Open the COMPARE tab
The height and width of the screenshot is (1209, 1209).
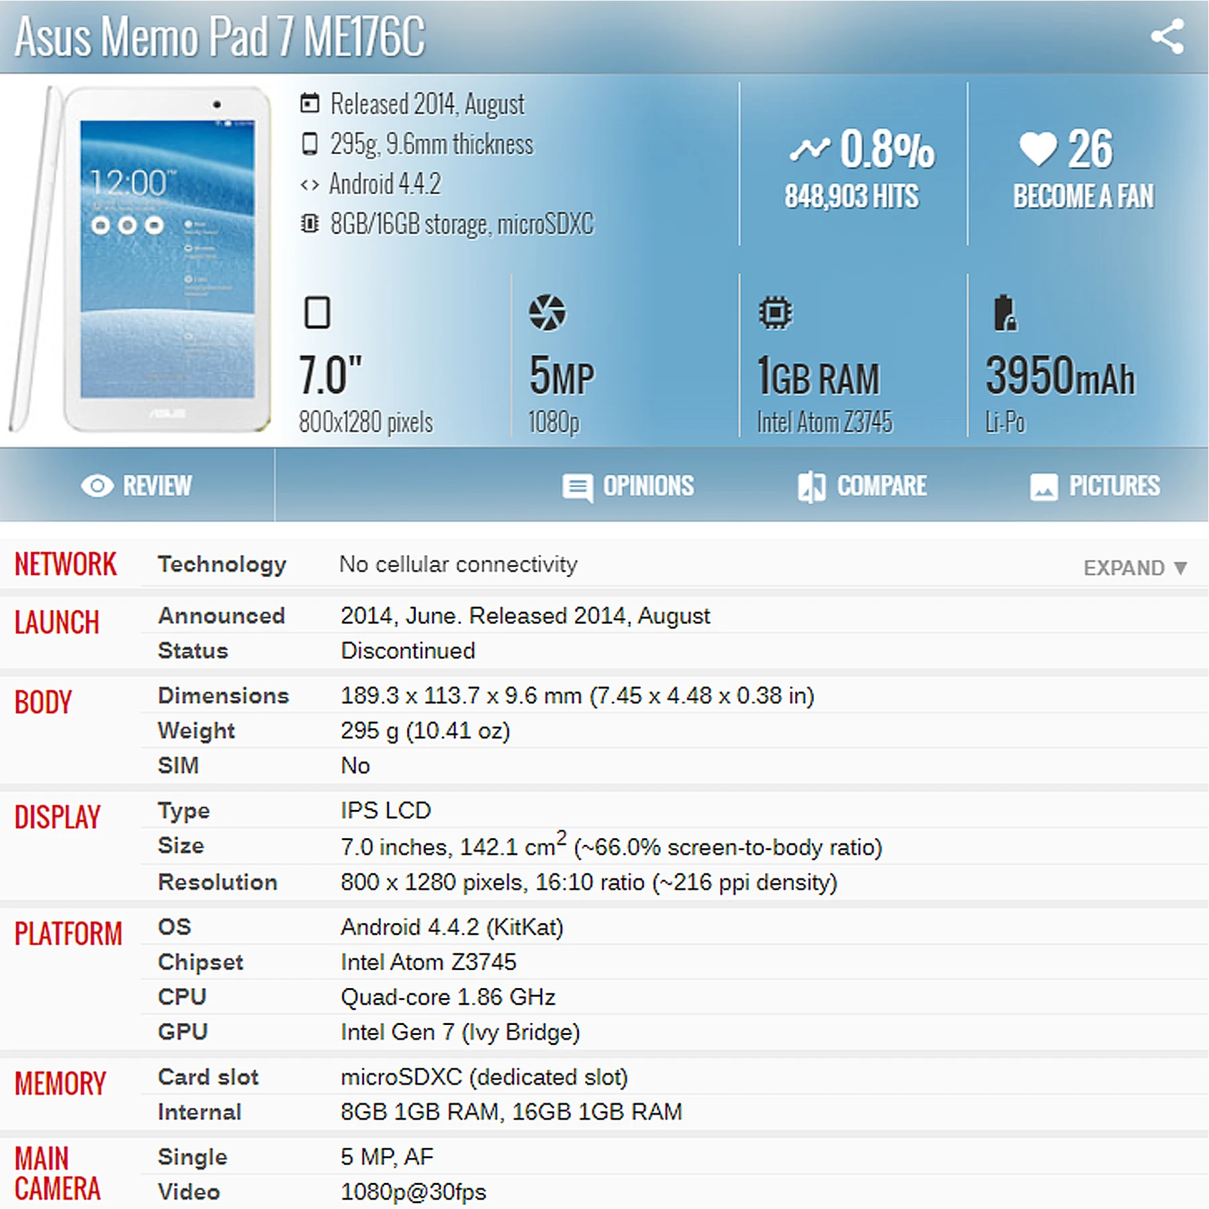coord(862,486)
